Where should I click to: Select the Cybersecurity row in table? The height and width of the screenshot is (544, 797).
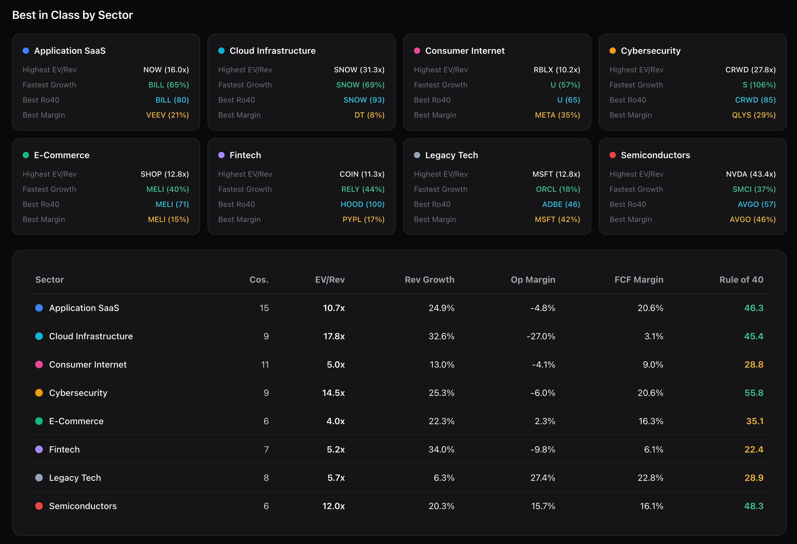pyautogui.click(x=78, y=393)
